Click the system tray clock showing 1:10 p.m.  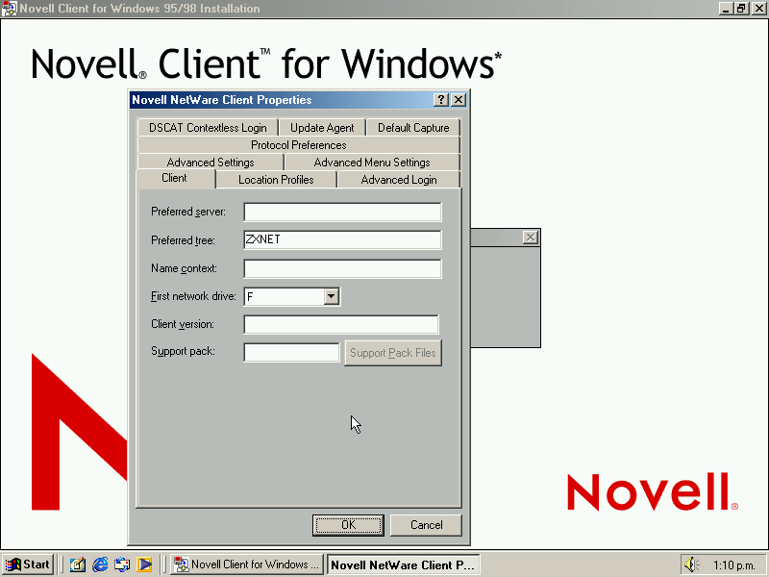[734, 565]
